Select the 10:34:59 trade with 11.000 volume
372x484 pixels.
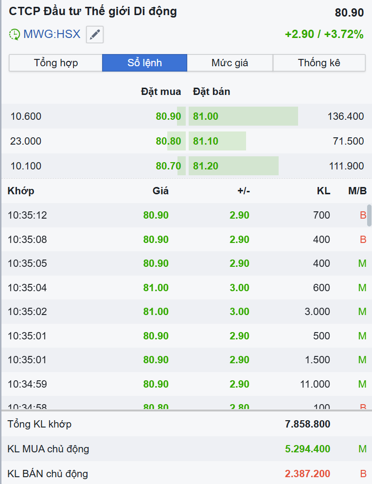click(x=185, y=384)
